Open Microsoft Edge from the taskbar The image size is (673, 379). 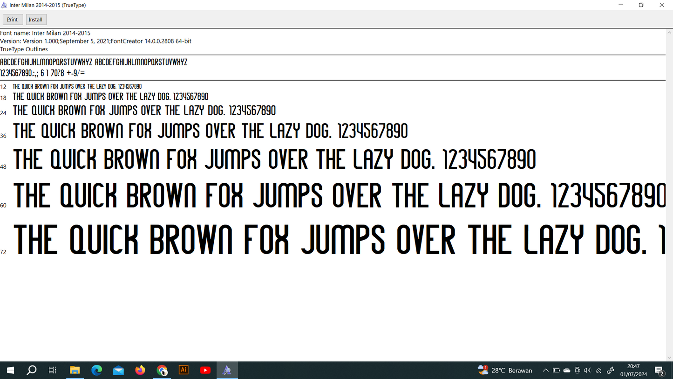pos(96,370)
